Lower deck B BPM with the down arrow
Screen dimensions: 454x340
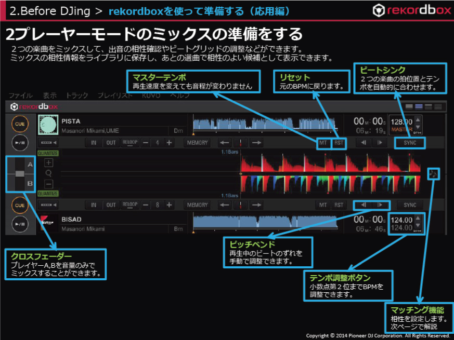418,225
